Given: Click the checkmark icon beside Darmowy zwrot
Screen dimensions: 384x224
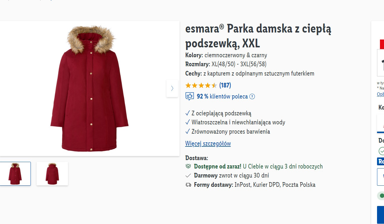Looking at the screenshot, I should (x=188, y=176).
